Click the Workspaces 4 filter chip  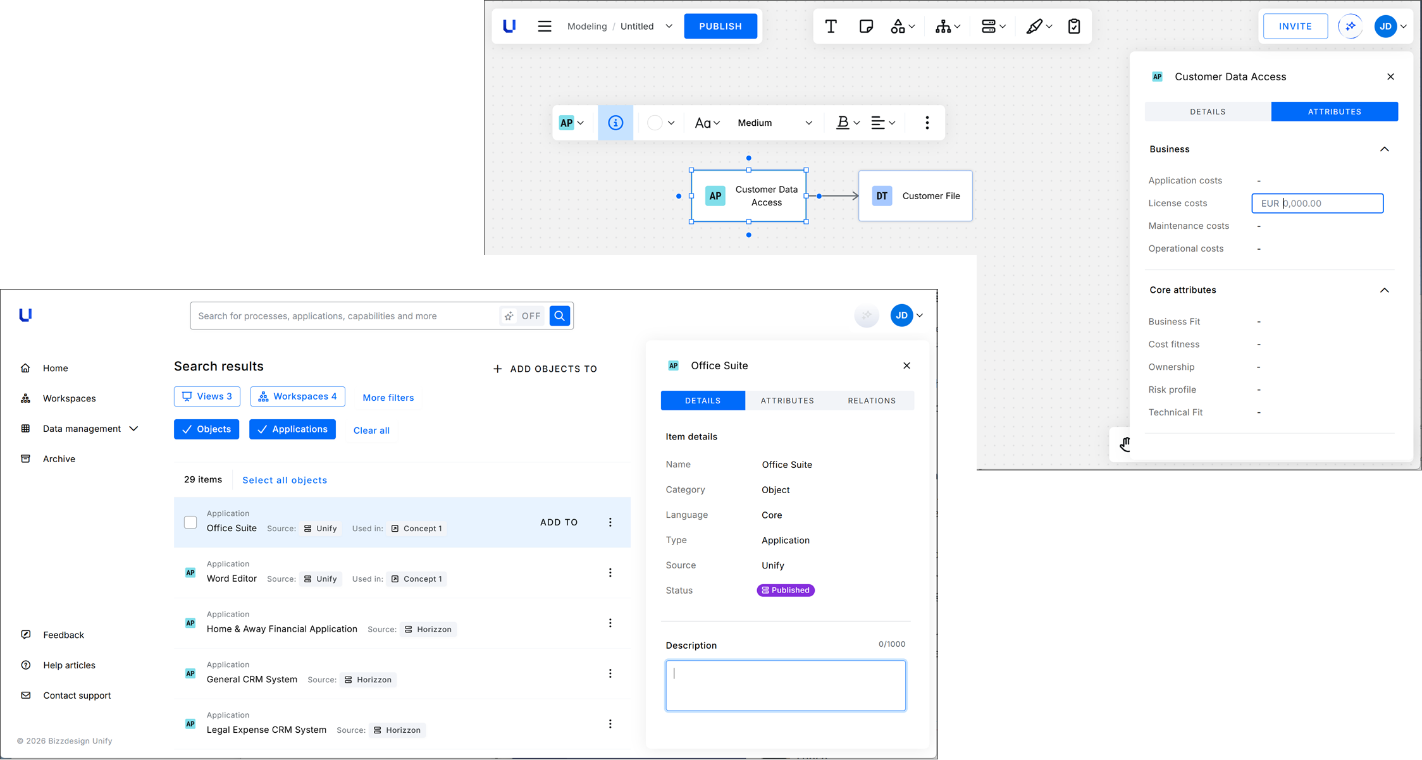297,396
